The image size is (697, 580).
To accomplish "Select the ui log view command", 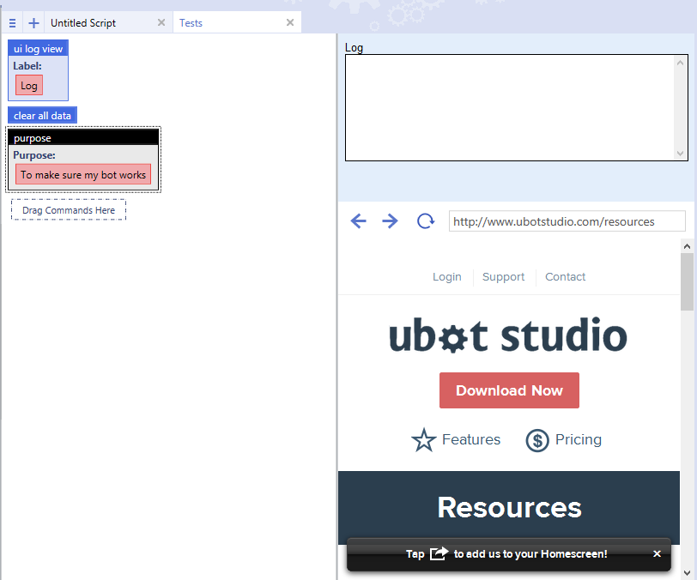I will [x=39, y=48].
